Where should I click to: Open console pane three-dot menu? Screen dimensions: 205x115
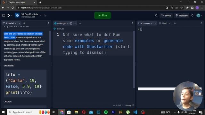201,23
